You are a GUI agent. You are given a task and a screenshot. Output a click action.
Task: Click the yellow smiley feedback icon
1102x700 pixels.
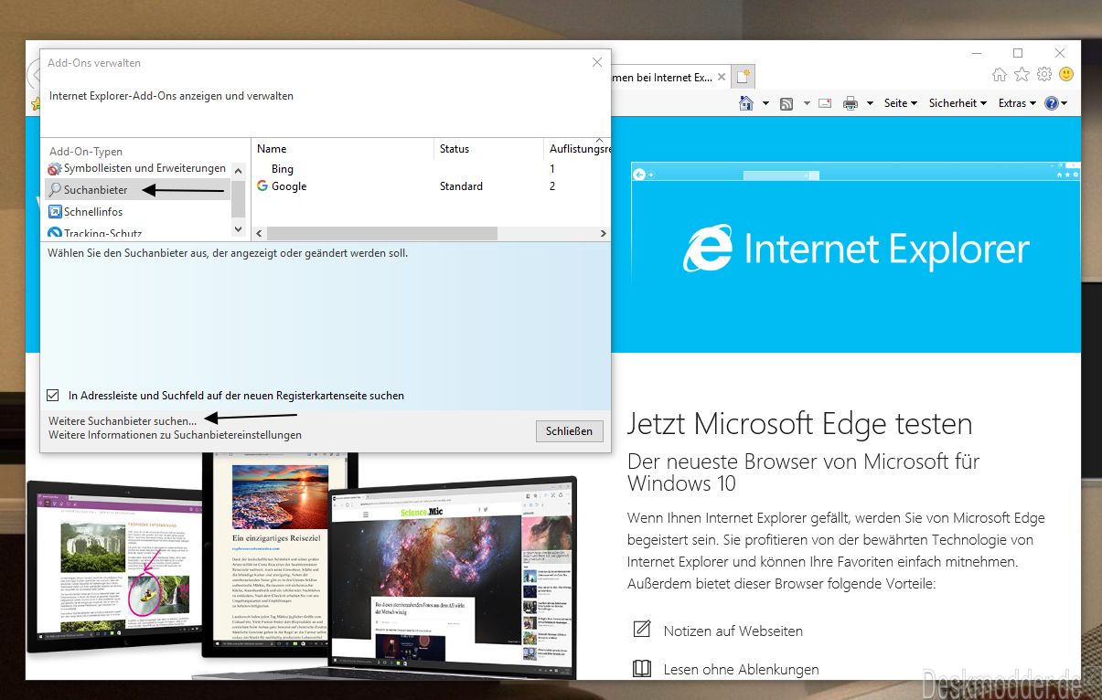(x=1065, y=74)
